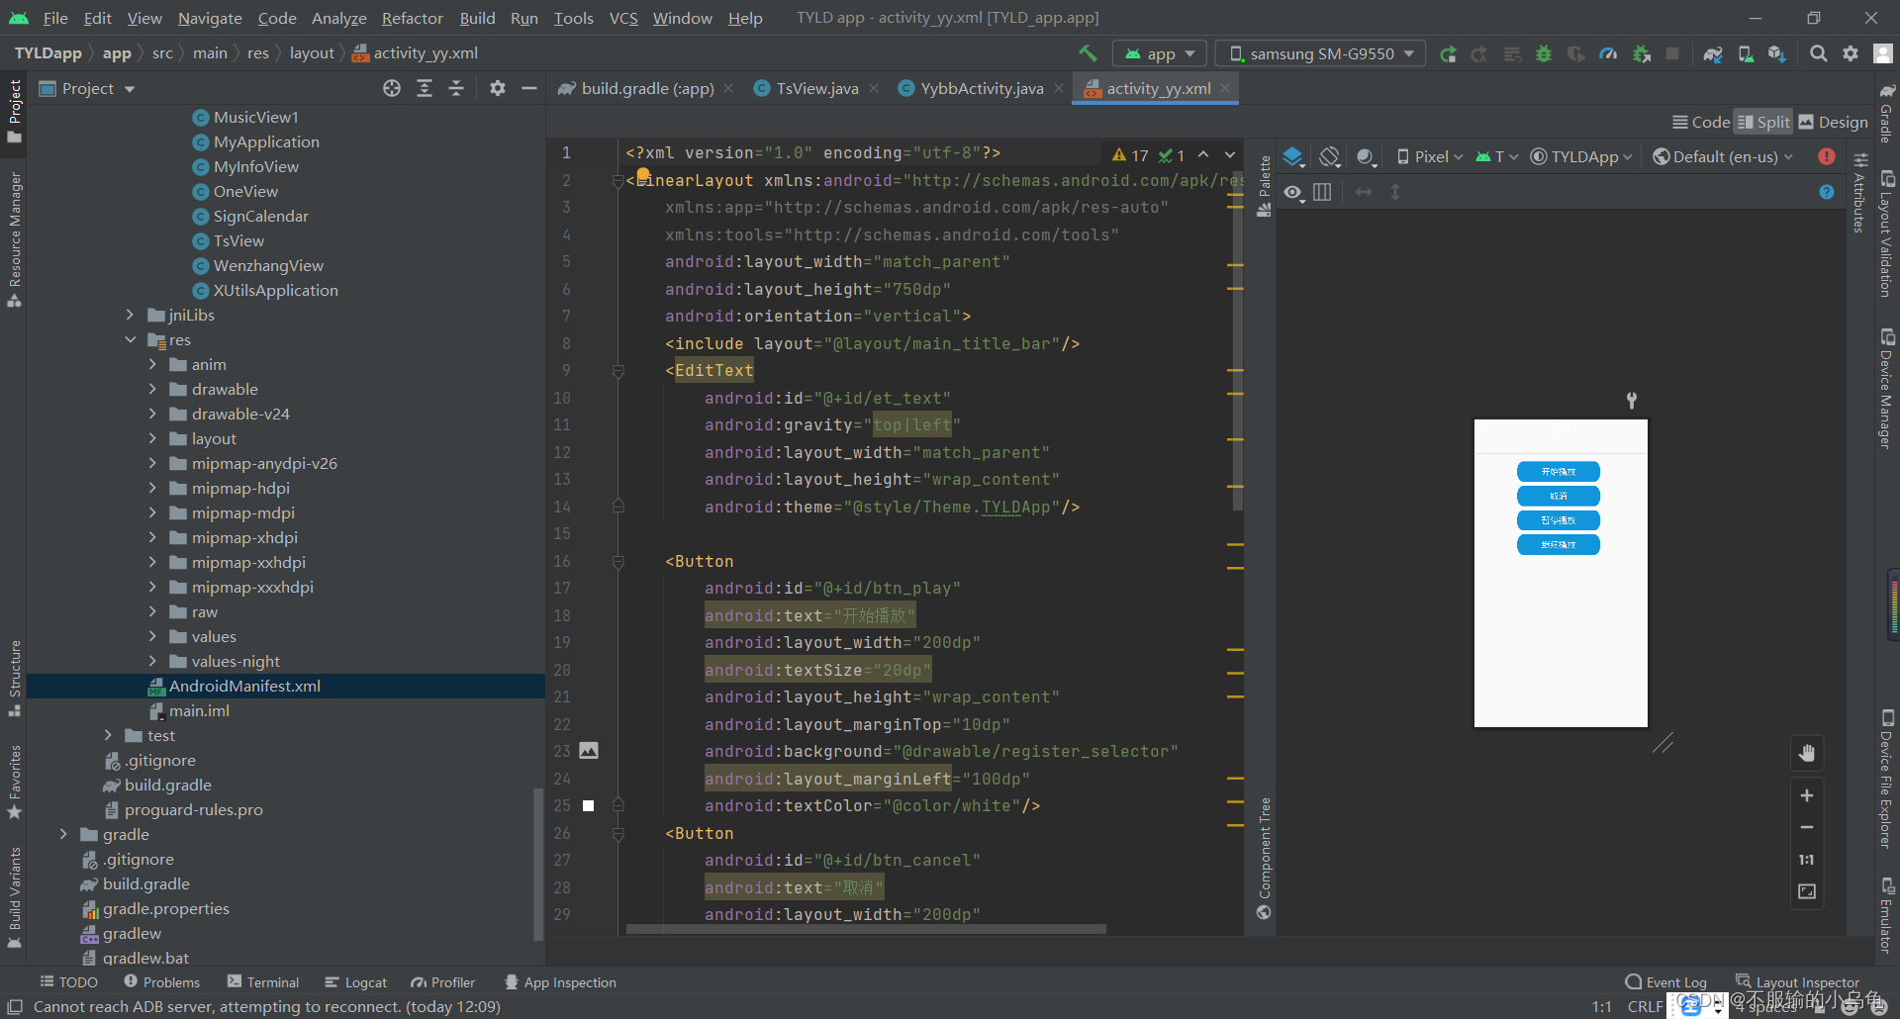
Task: Click the green Debug app bug icon
Action: pyautogui.click(x=1543, y=54)
